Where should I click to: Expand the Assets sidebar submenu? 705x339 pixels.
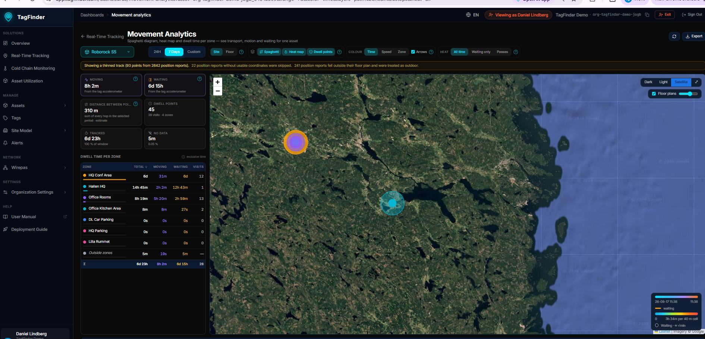click(x=65, y=106)
